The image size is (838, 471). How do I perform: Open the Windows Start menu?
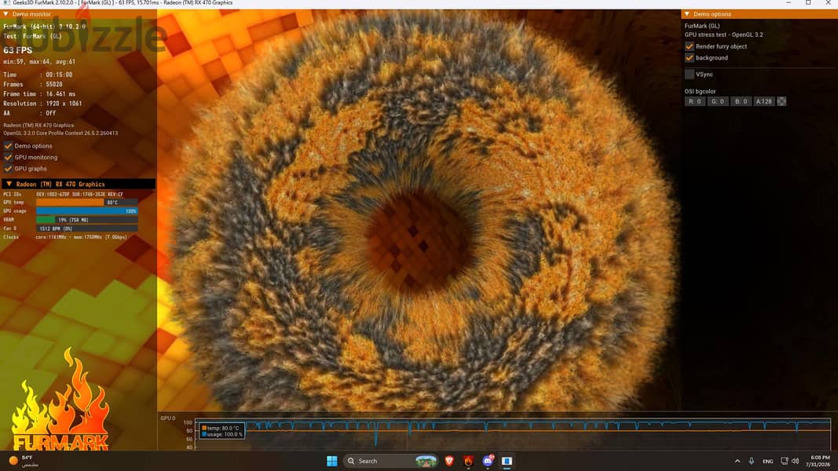pos(332,461)
